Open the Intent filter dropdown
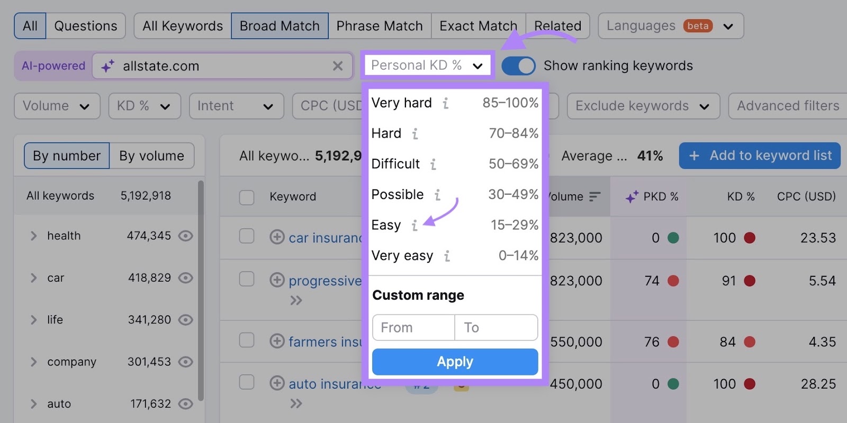 coord(236,106)
